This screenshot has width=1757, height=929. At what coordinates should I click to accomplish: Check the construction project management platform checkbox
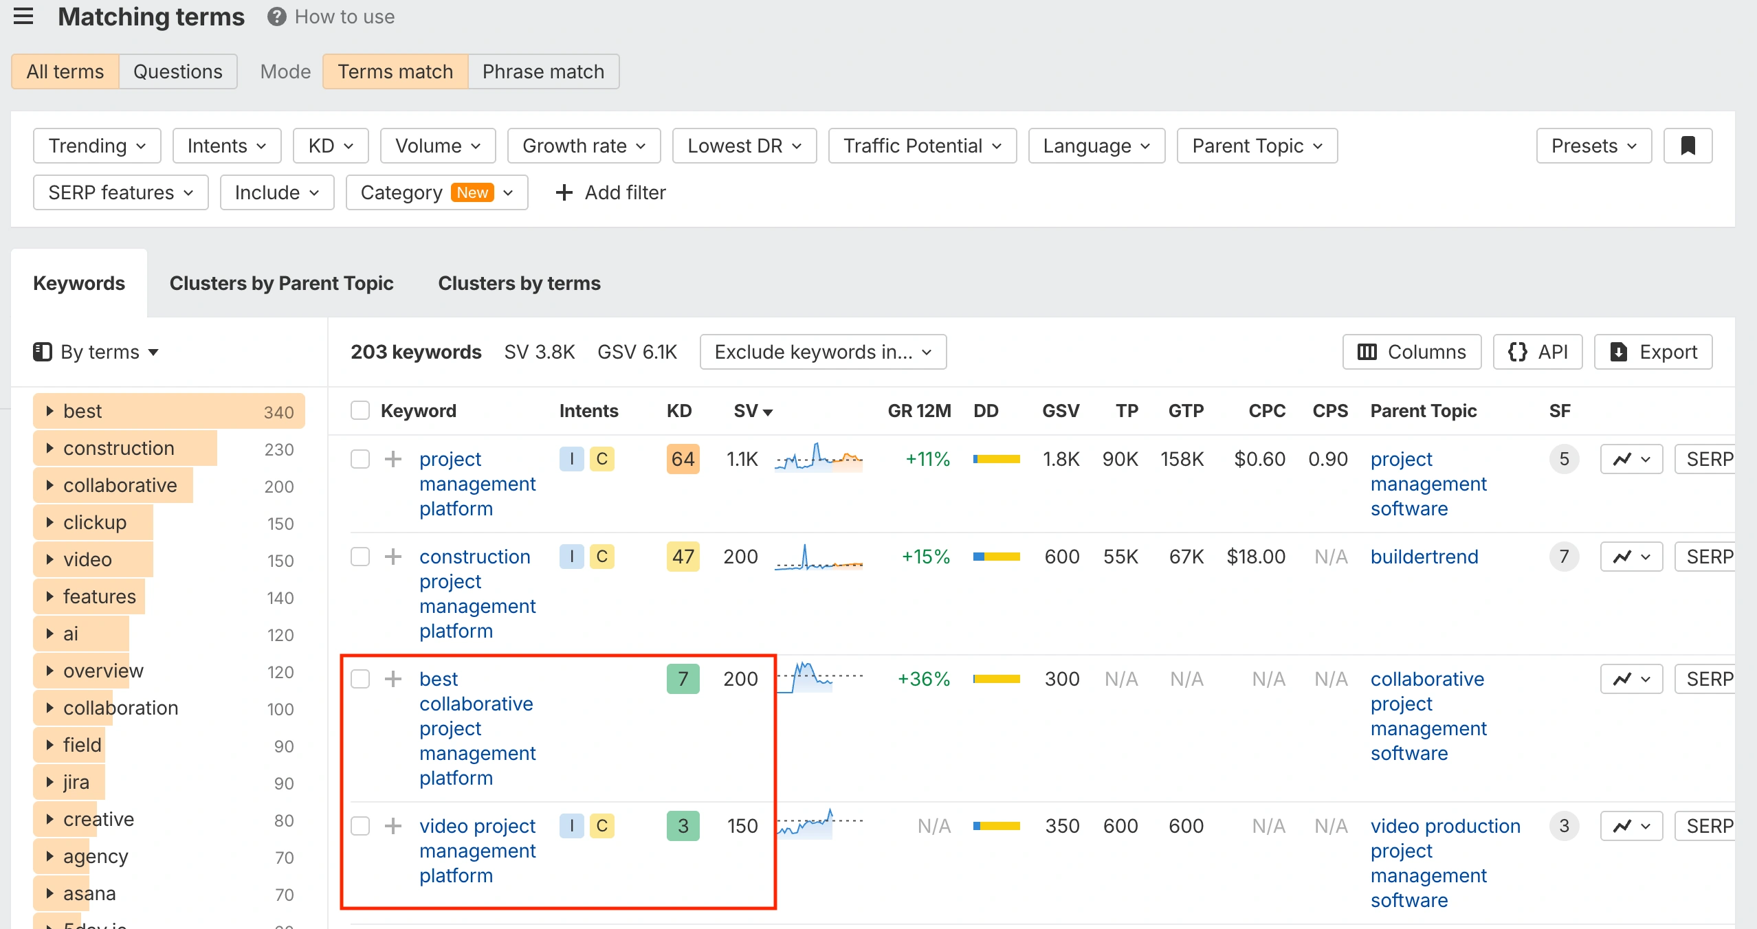pyautogui.click(x=360, y=557)
